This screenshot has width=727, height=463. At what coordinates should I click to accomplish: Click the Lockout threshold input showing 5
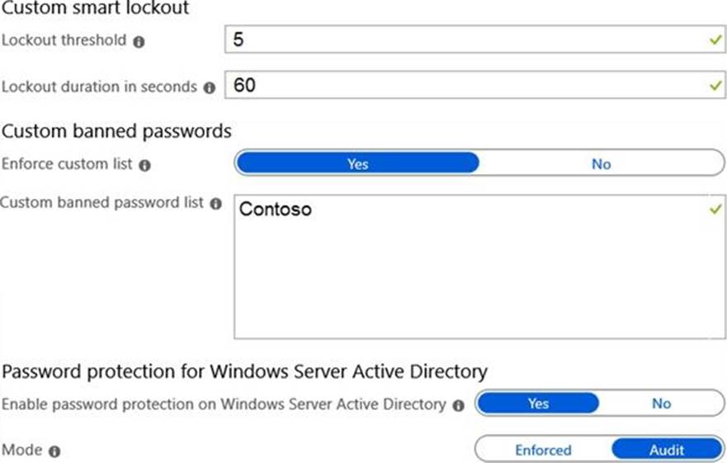[462, 40]
